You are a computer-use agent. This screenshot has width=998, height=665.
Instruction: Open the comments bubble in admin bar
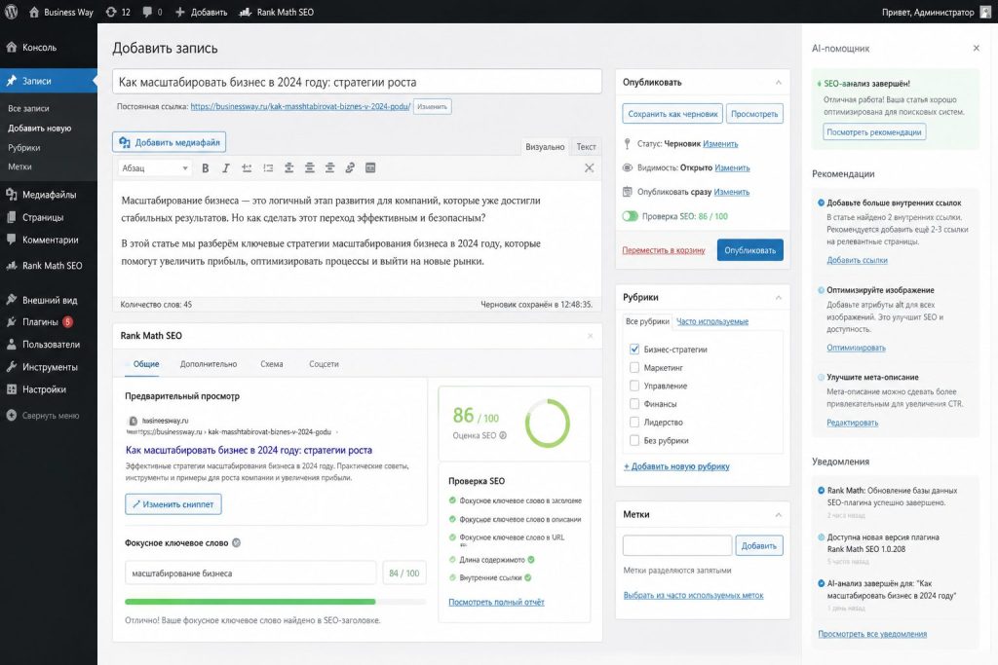(152, 12)
